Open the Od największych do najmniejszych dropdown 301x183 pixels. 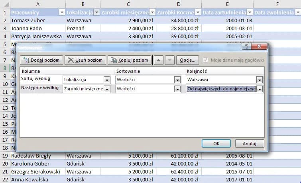[260, 89]
